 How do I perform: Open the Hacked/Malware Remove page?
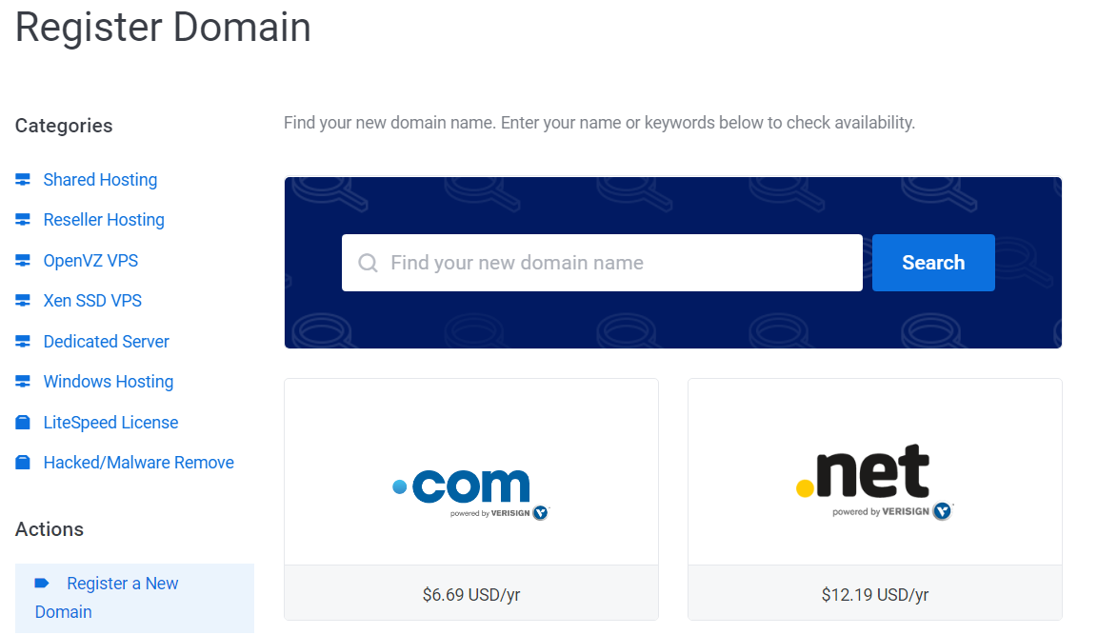(x=138, y=462)
